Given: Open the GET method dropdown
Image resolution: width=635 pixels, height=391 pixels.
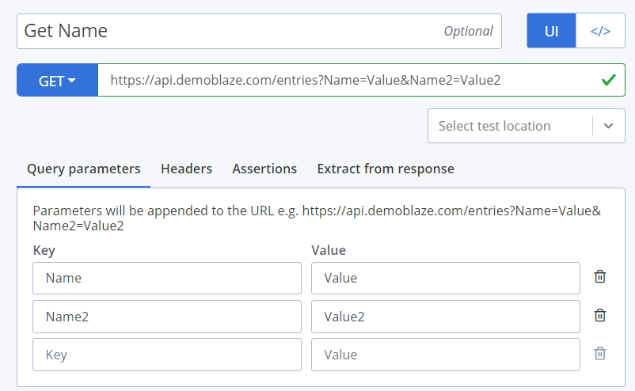Looking at the screenshot, I should pyautogui.click(x=57, y=80).
